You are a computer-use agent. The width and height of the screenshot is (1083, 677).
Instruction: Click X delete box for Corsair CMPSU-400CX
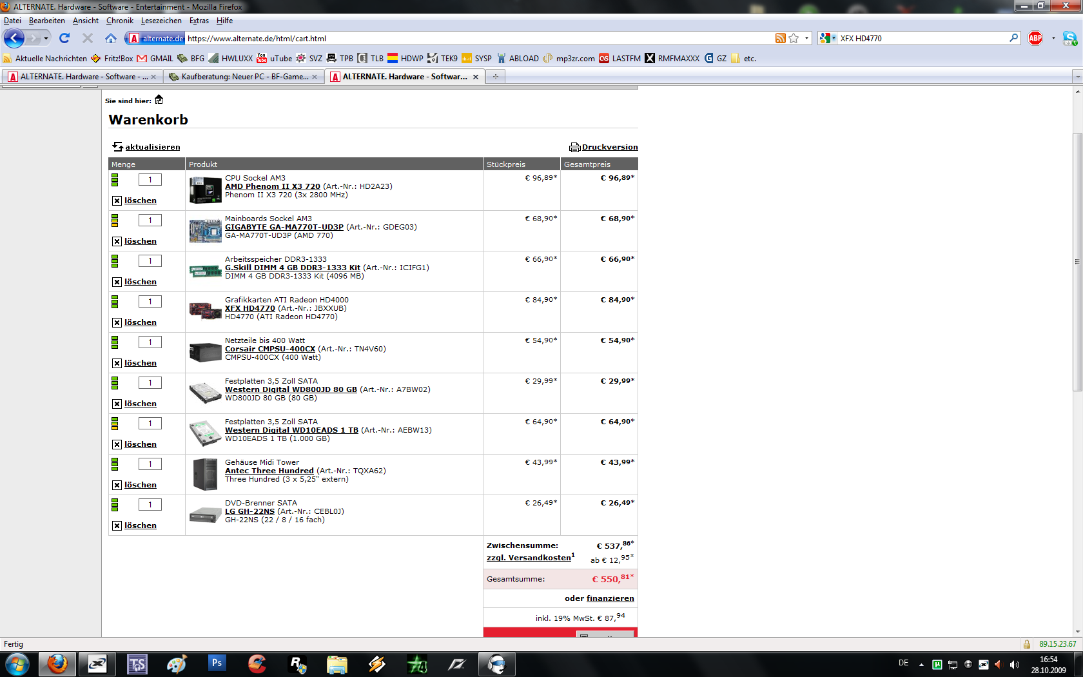coord(117,363)
